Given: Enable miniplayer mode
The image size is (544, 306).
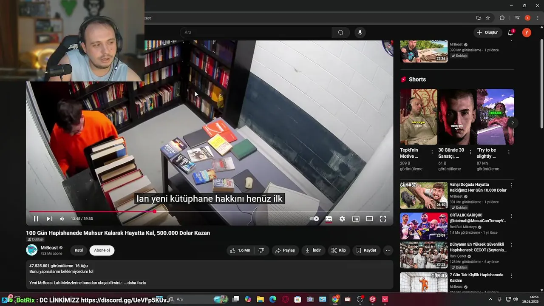Looking at the screenshot, I should pos(356,218).
